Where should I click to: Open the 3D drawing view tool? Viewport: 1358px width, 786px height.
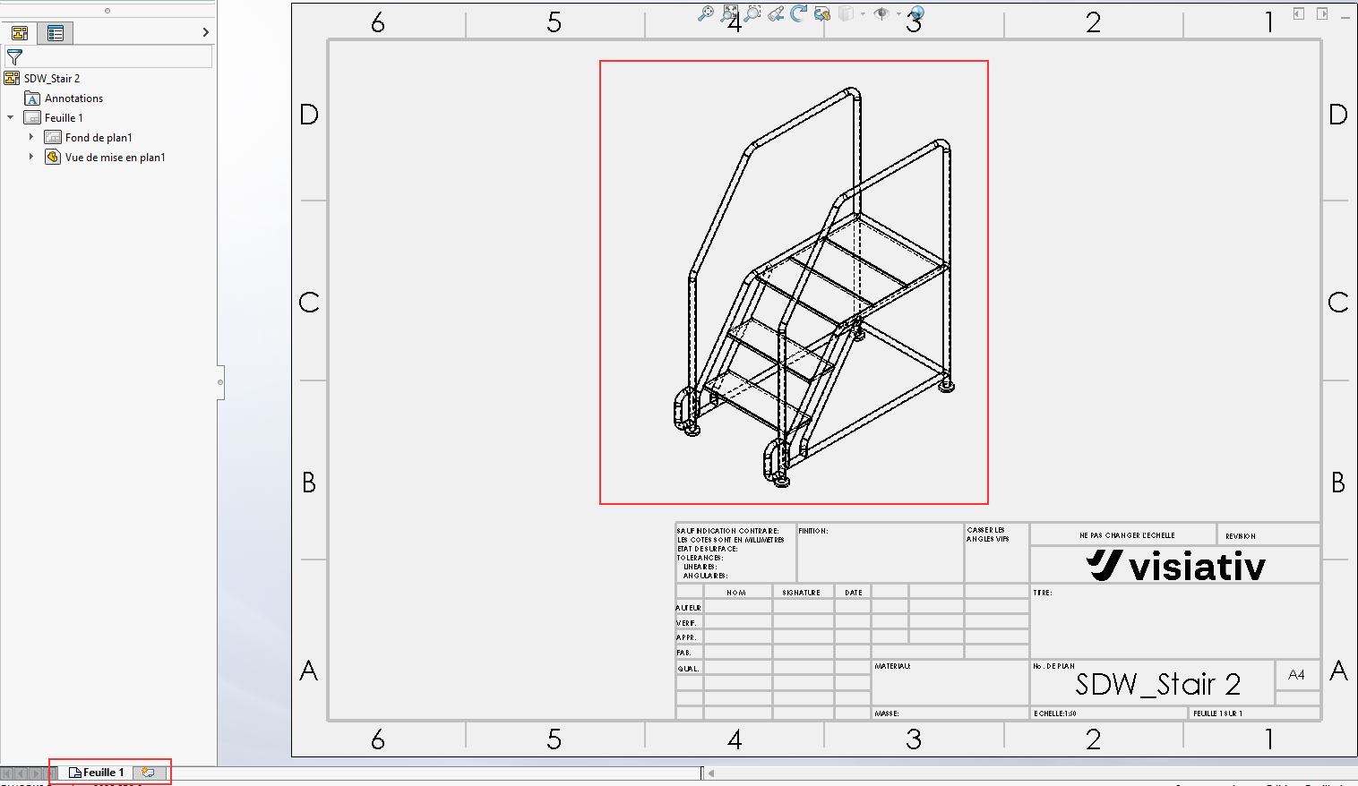click(x=821, y=13)
